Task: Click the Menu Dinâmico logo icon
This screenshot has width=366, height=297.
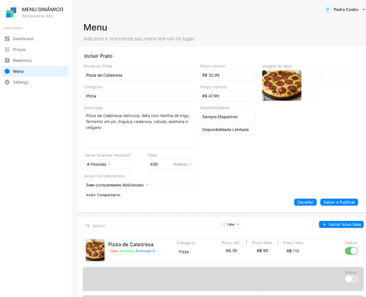Action: point(11,12)
